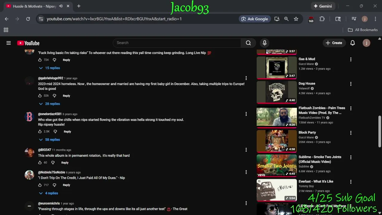Dislike gabrielvlogs992's comment

(x=54, y=96)
